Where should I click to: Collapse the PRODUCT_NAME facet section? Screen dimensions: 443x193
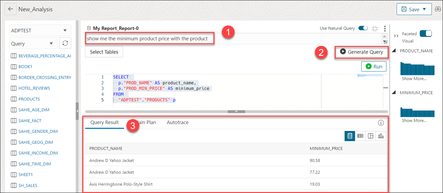(x=393, y=50)
